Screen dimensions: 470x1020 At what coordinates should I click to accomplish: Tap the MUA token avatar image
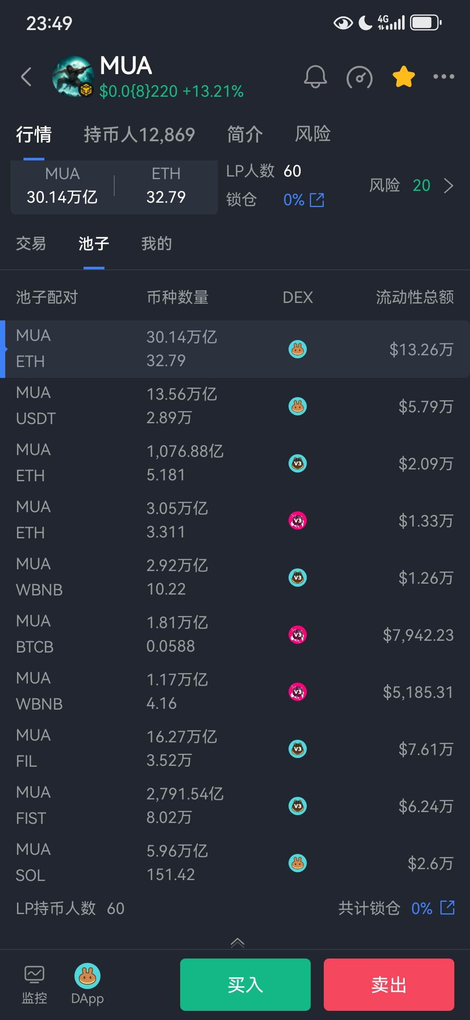pos(73,77)
